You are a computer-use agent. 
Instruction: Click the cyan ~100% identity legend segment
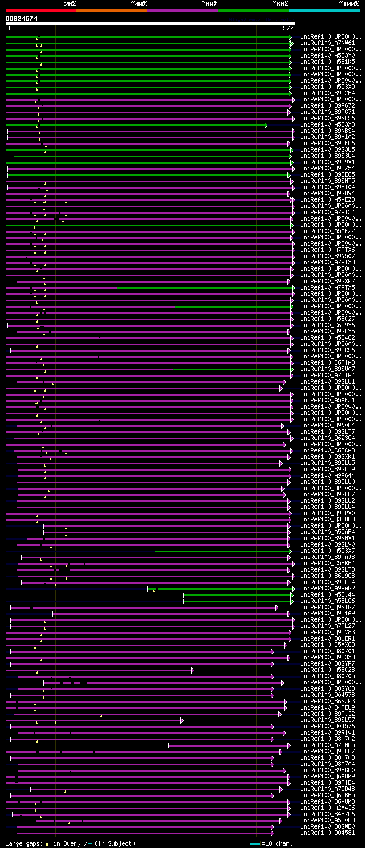[324, 10]
